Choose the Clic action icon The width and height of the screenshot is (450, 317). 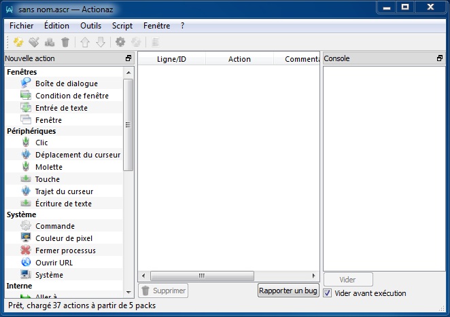pos(26,143)
